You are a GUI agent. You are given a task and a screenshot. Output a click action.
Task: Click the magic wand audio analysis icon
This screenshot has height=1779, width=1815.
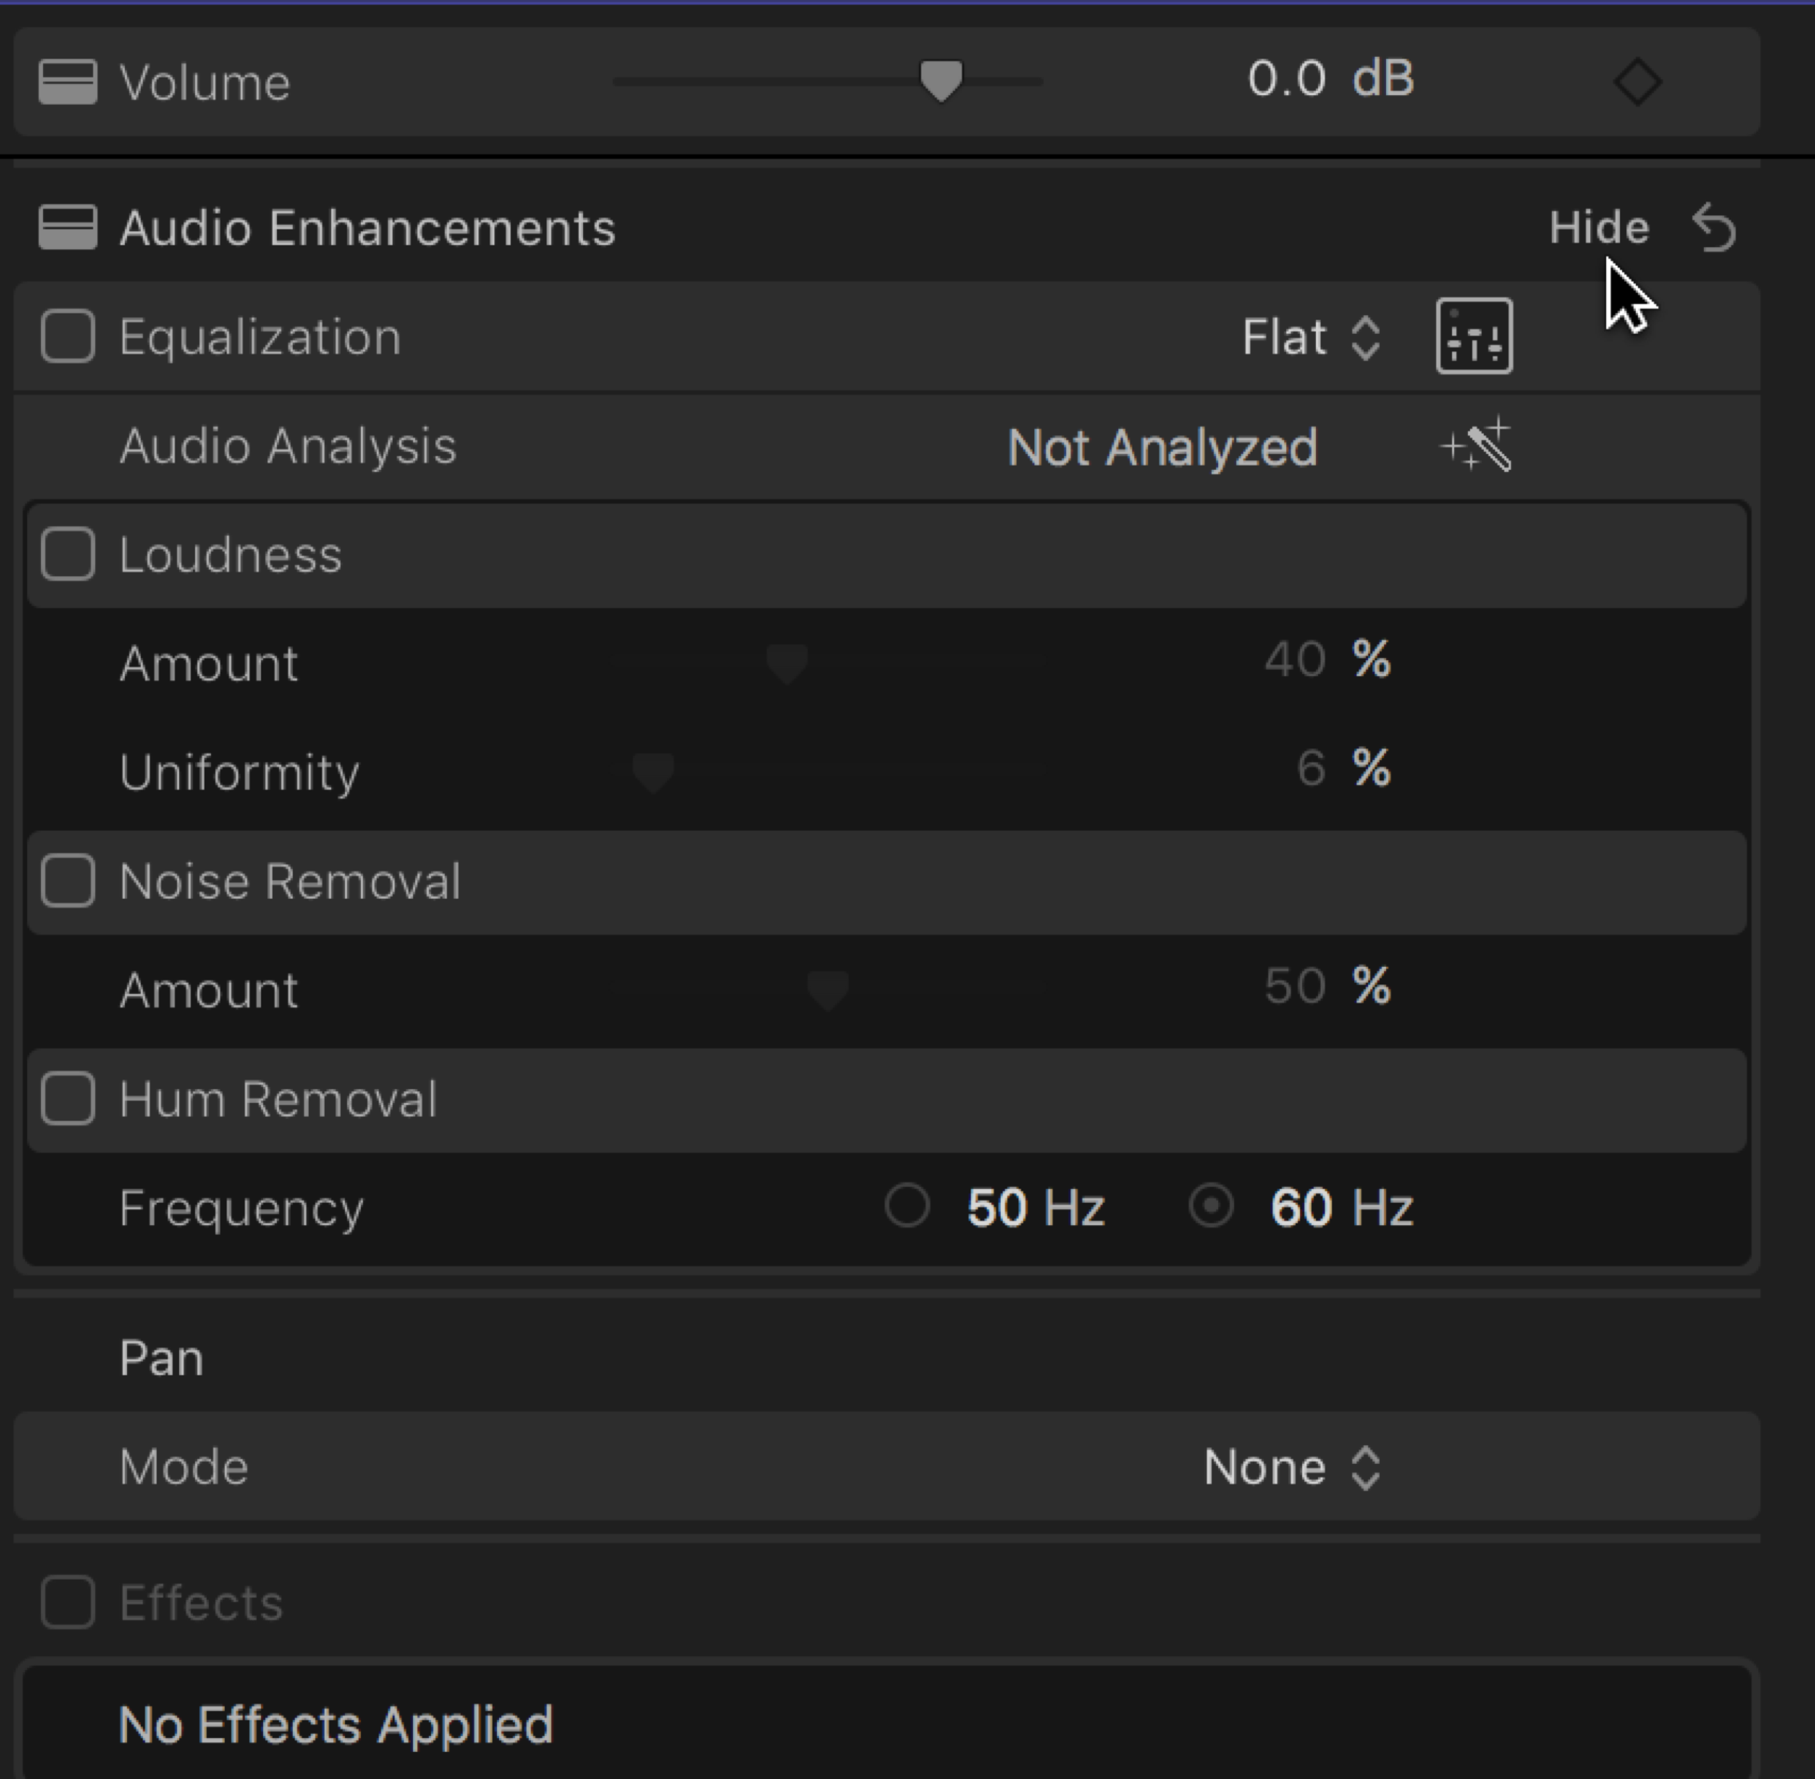[x=1477, y=445]
